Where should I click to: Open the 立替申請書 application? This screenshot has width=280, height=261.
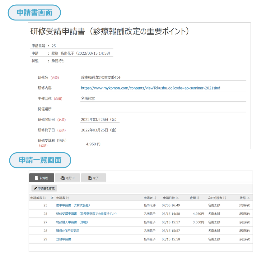click(63, 239)
